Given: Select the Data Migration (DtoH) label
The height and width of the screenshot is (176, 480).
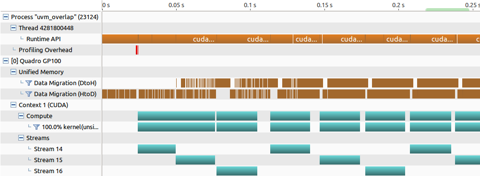Looking at the screenshot, I should coord(65,83).
